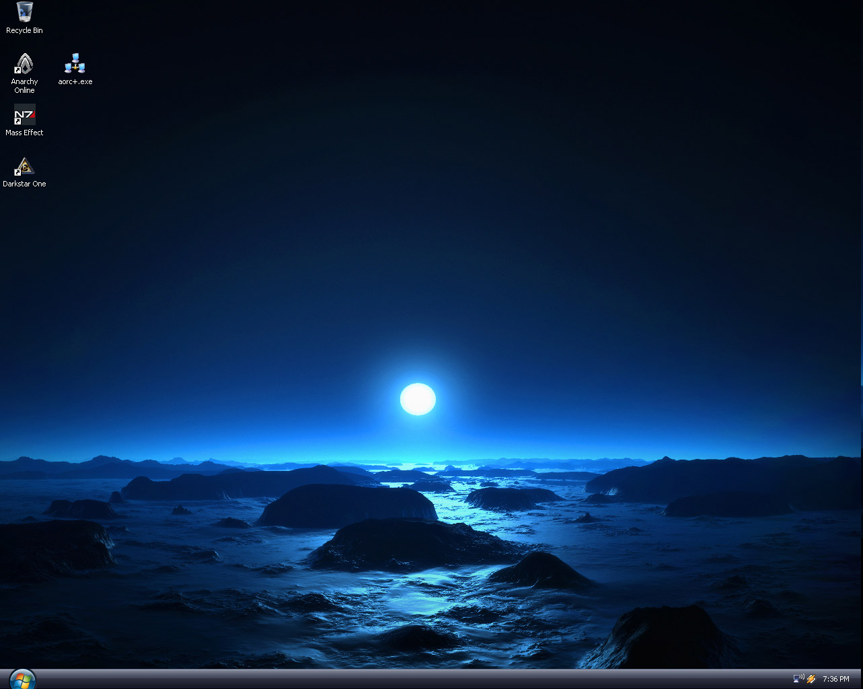Click the shortcut arrow on Anarchy Online
The height and width of the screenshot is (689, 863).
coord(17,71)
